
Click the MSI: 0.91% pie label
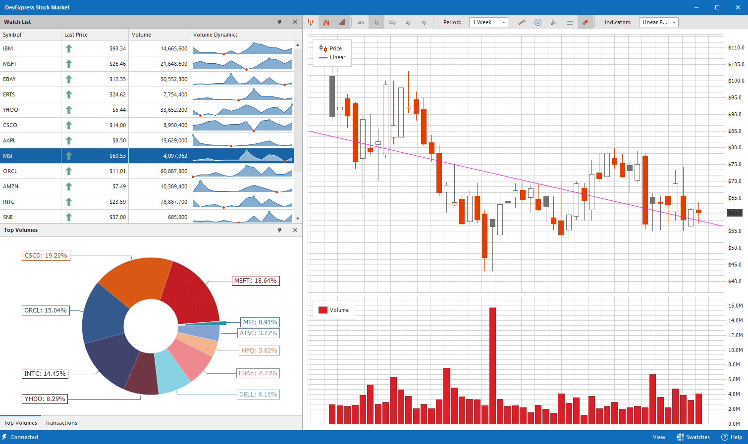(x=260, y=322)
